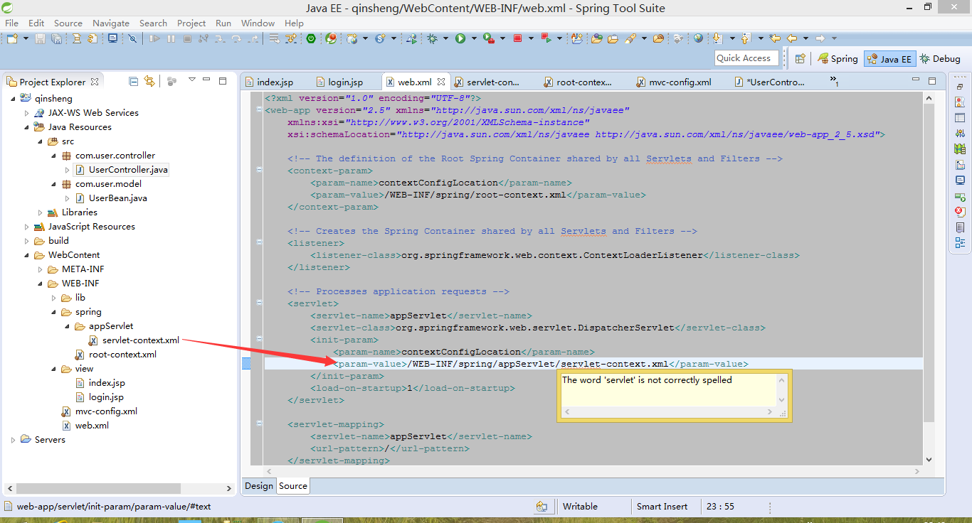This screenshot has height=523, width=972.
Task: Open the Project Explorer View Menu triangle
Action: coord(192,80)
